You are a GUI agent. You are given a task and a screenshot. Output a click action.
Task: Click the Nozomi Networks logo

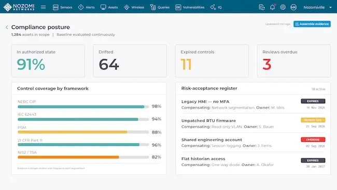[19, 7]
